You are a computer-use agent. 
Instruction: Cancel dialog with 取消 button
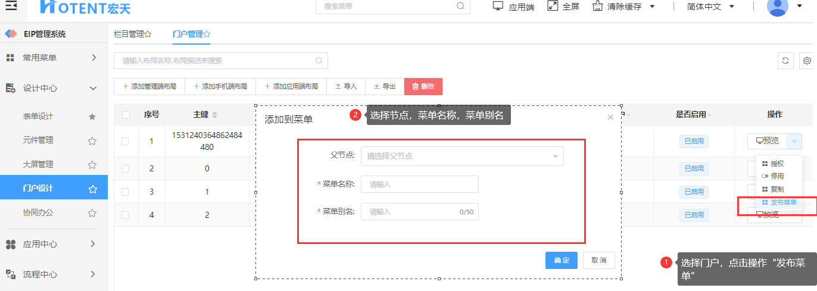pyautogui.click(x=599, y=261)
